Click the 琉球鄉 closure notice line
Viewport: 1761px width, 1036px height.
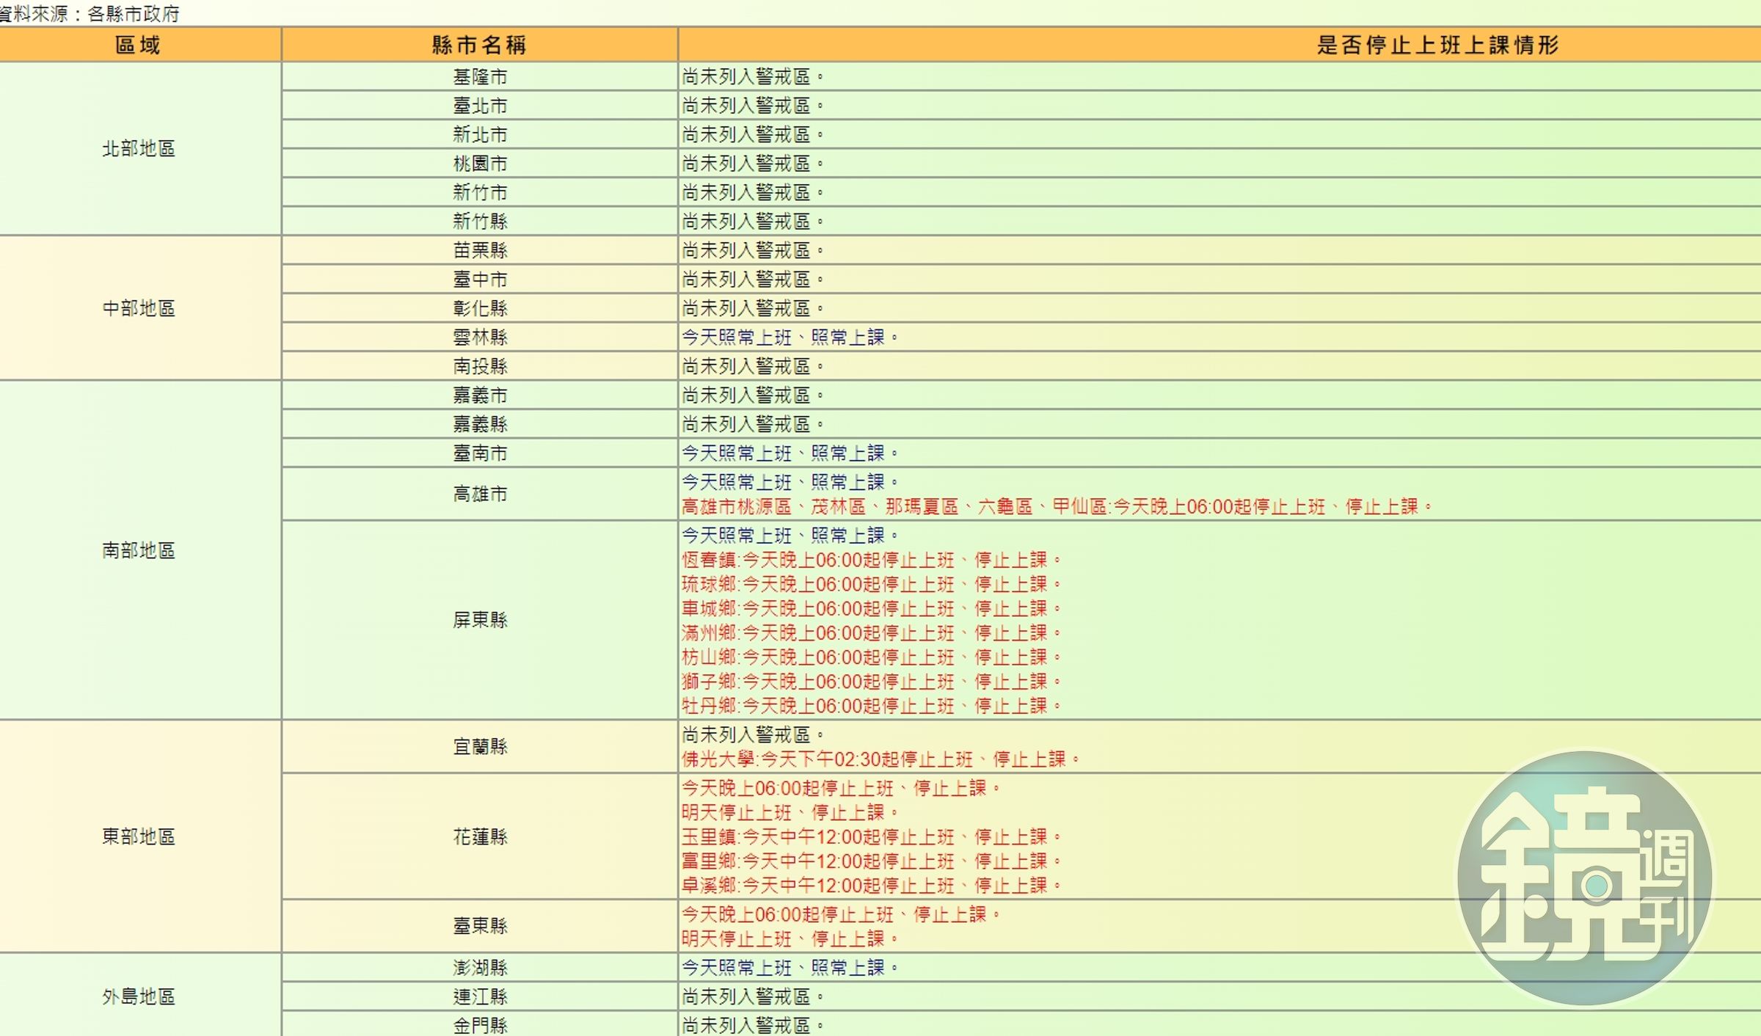point(872,584)
